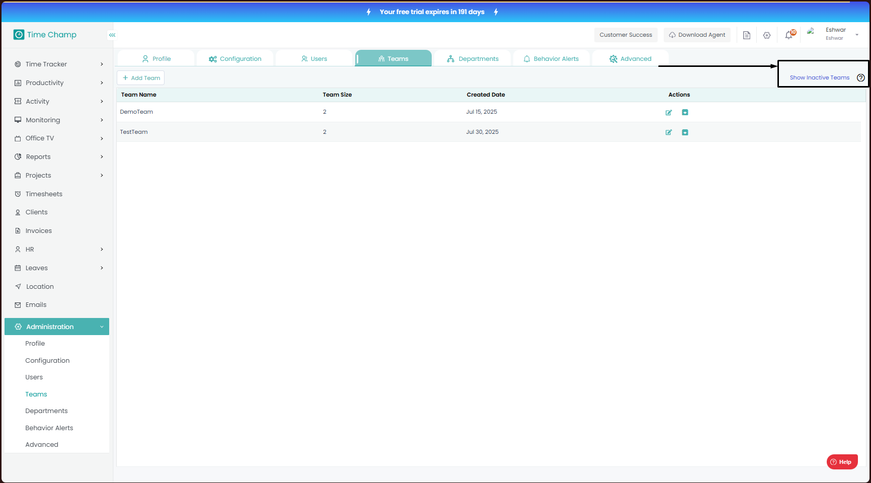Click the Add Team button
The height and width of the screenshot is (483, 871).
tap(141, 78)
